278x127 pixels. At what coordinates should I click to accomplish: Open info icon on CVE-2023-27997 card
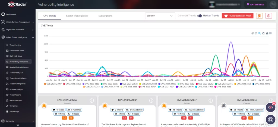click(x=210, y=100)
